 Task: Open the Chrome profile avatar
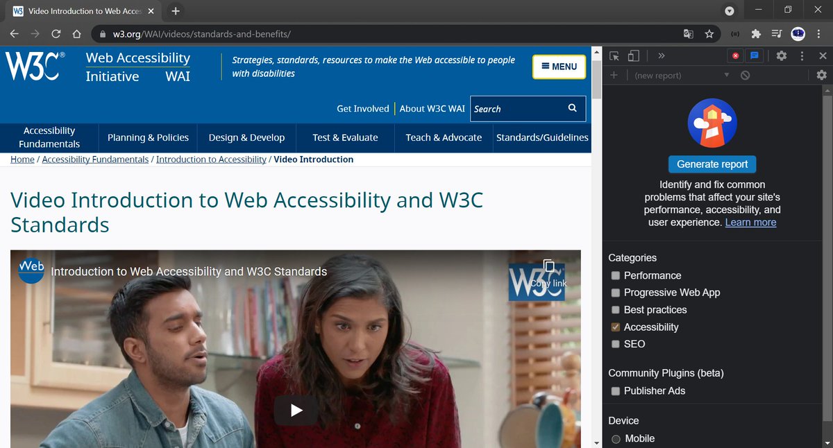click(798, 33)
